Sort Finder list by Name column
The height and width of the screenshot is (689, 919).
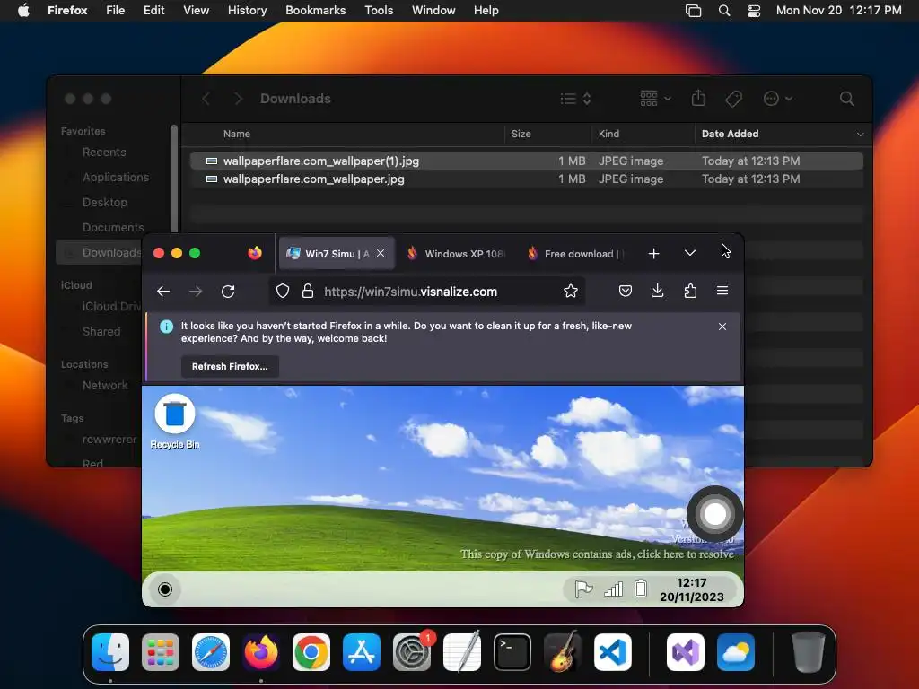tap(237, 134)
